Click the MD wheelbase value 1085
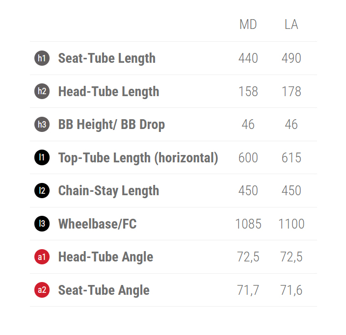The image size is (346, 335). 248,224
